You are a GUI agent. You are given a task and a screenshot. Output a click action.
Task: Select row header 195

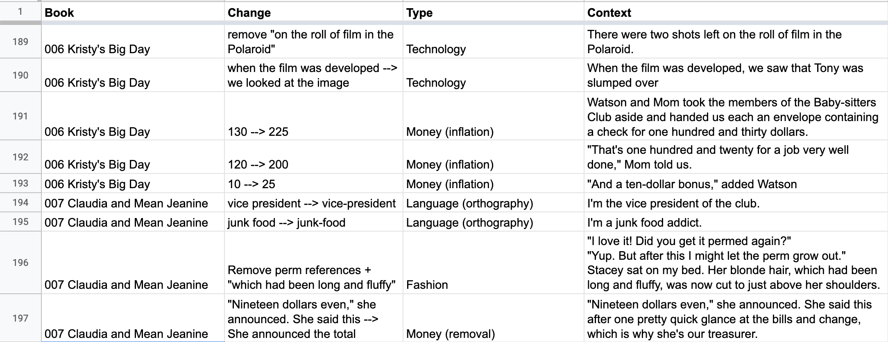(20, 222)
